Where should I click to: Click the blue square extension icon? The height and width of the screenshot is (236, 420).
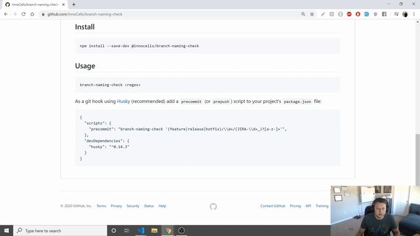tap(366, 14)
